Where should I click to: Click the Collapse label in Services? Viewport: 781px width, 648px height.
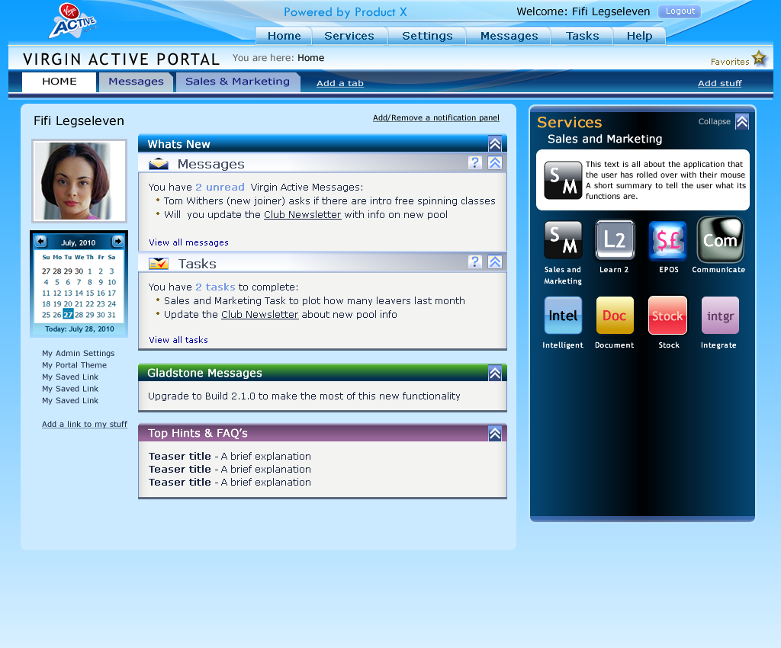[714, 121]
